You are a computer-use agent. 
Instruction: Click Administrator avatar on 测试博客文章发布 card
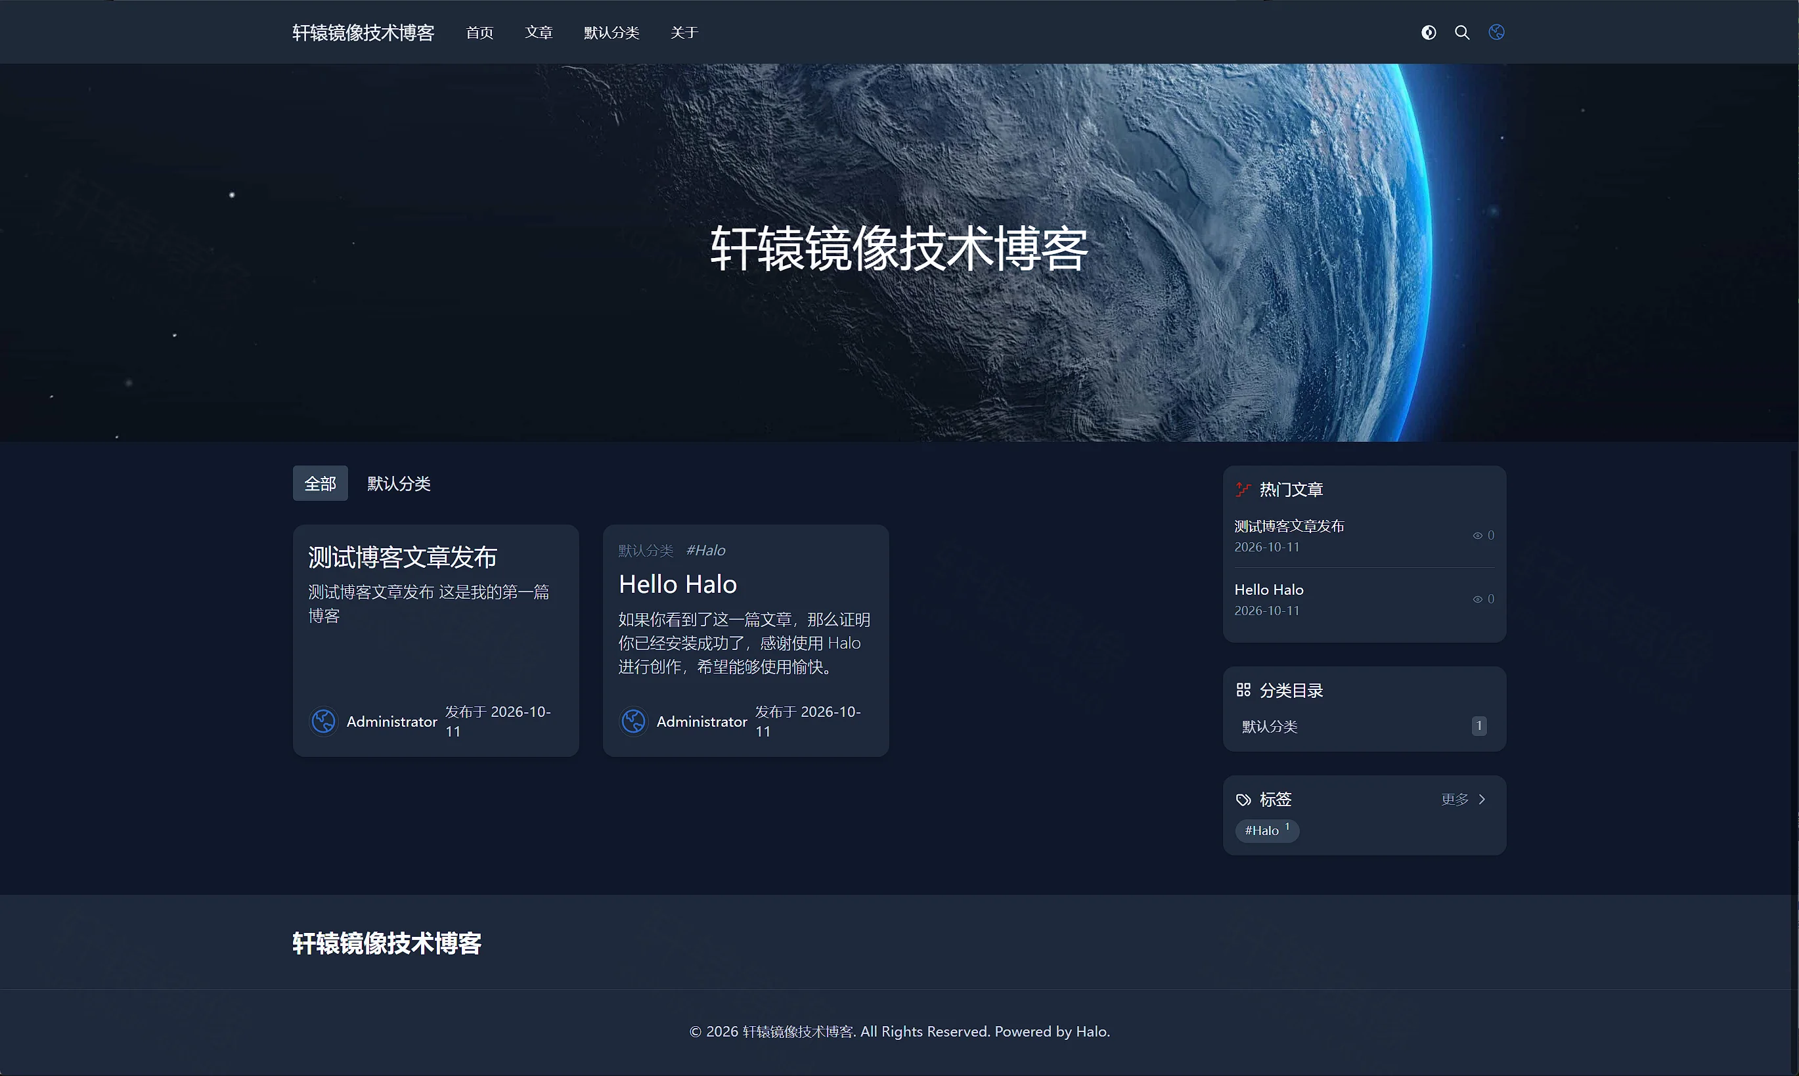point(324,721)
